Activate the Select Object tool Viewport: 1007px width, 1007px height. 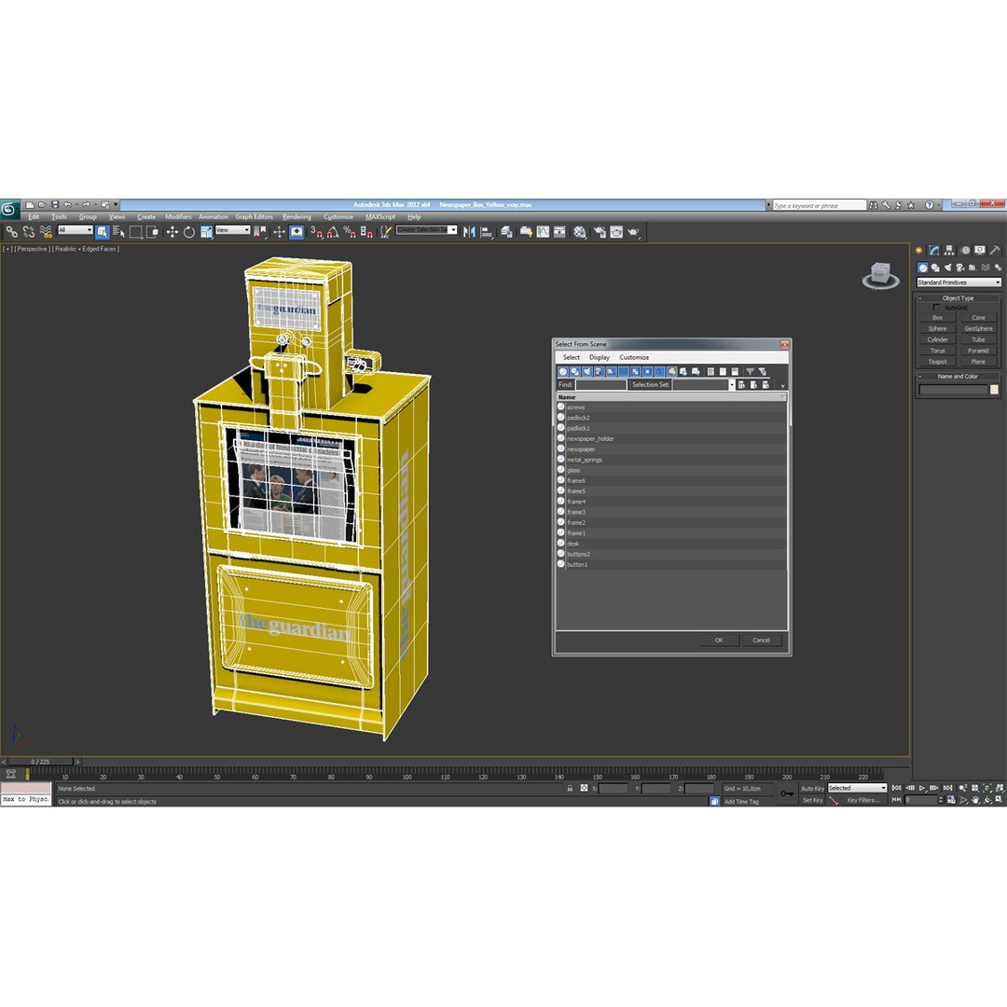pyautogui.click(x=103, y=232)
